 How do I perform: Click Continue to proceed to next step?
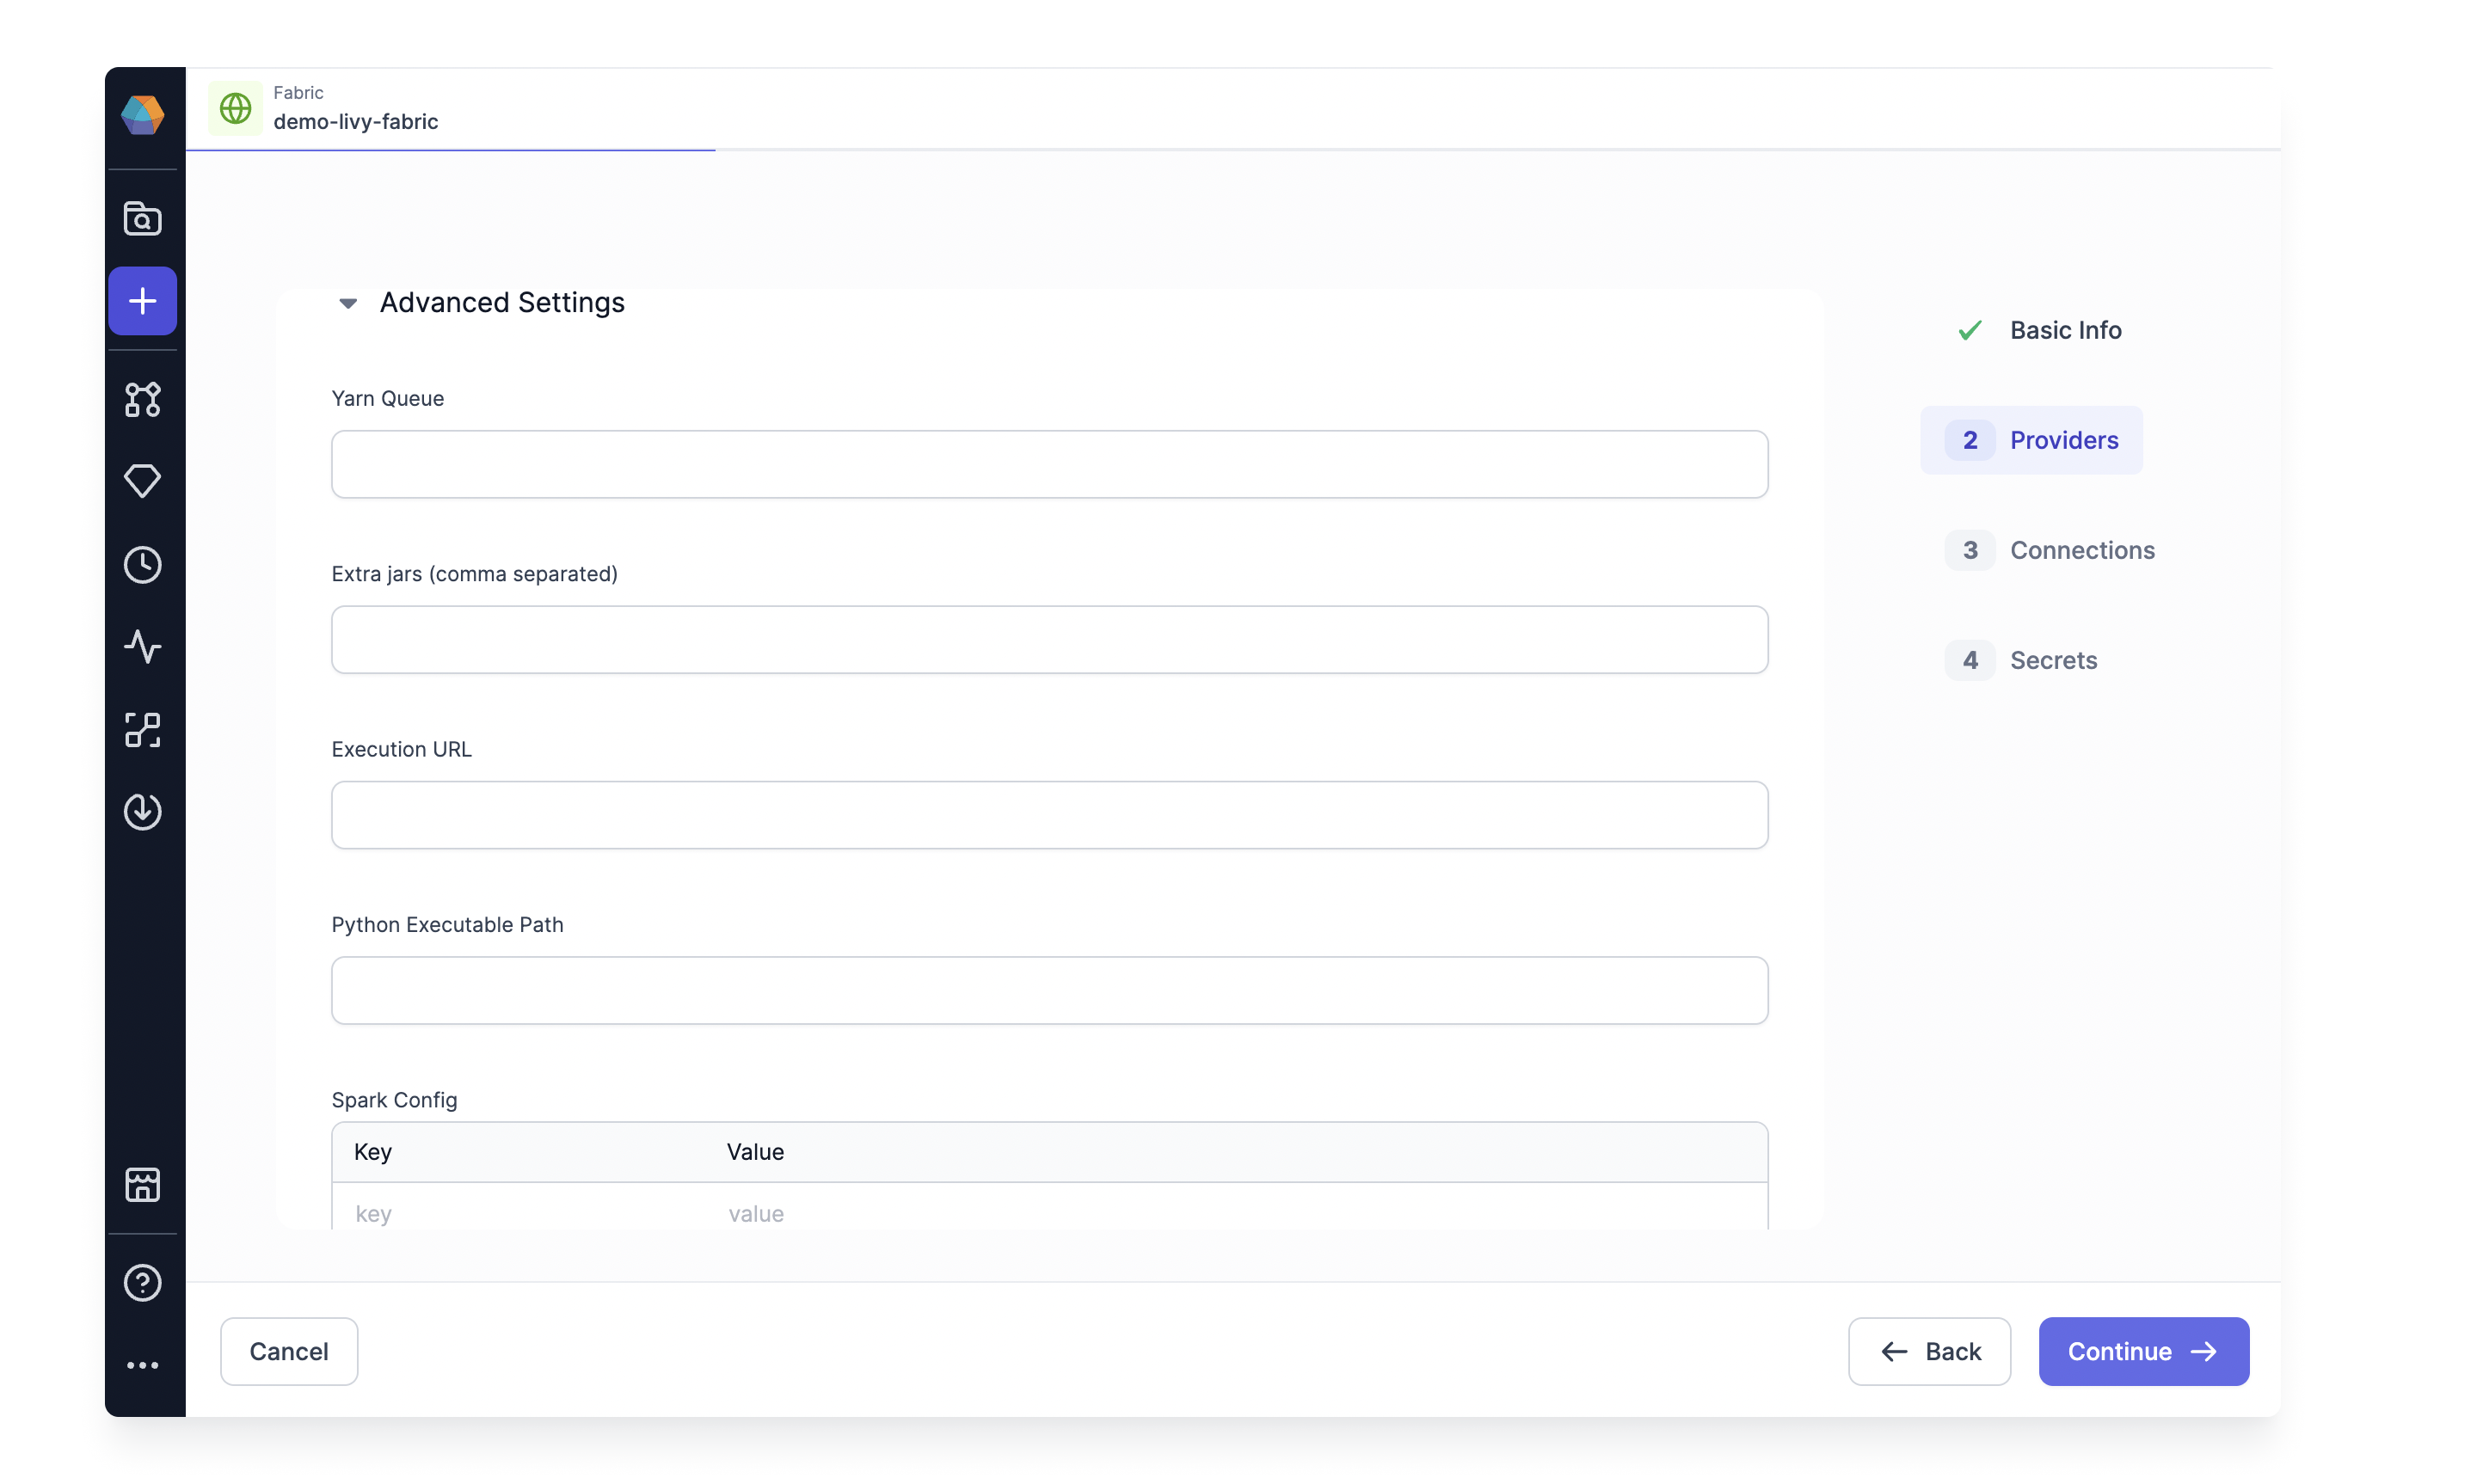(2143, 1350)
